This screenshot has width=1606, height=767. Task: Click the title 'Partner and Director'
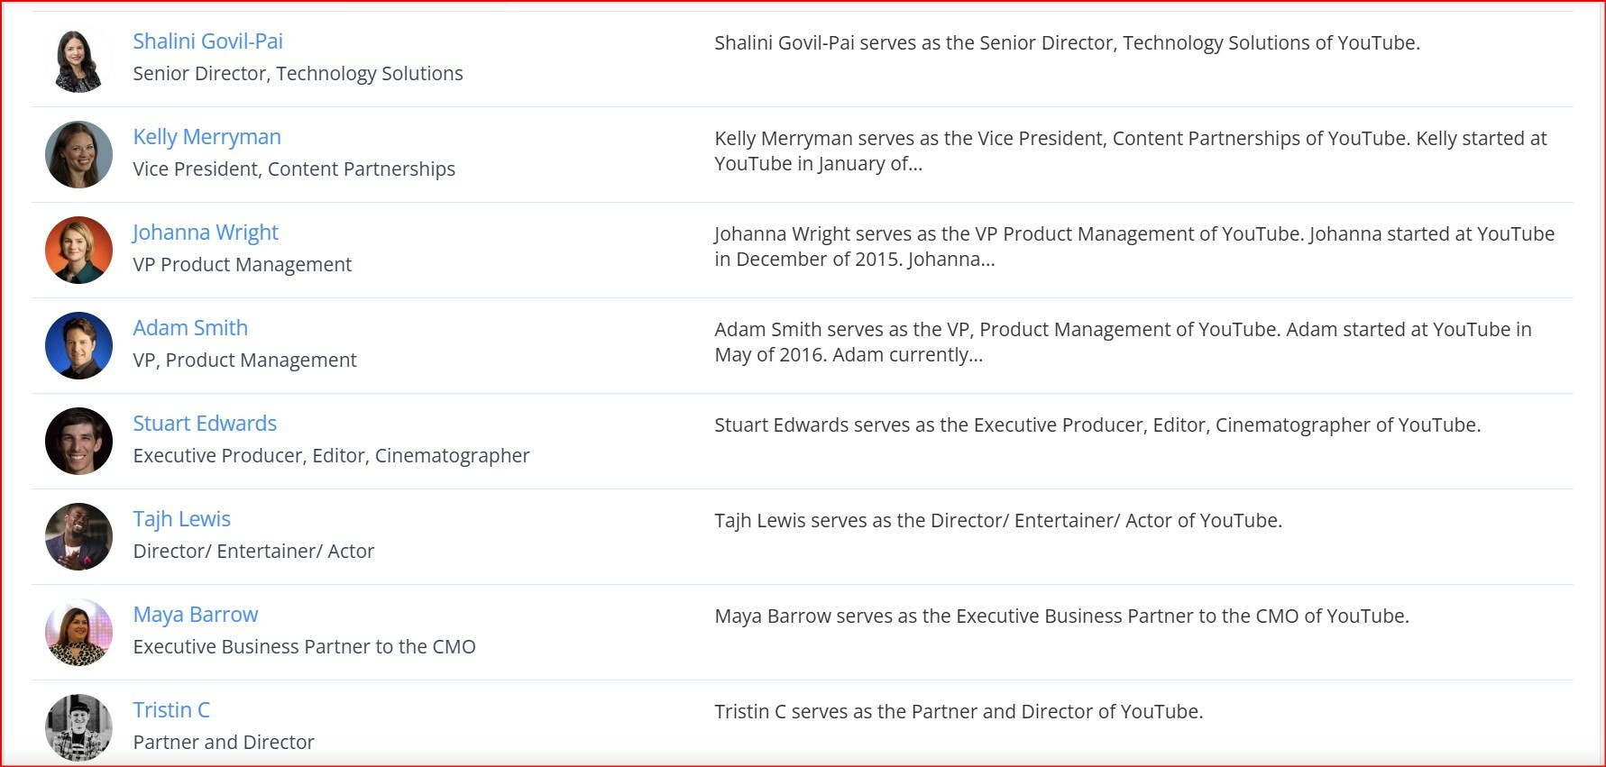(224, 743)
